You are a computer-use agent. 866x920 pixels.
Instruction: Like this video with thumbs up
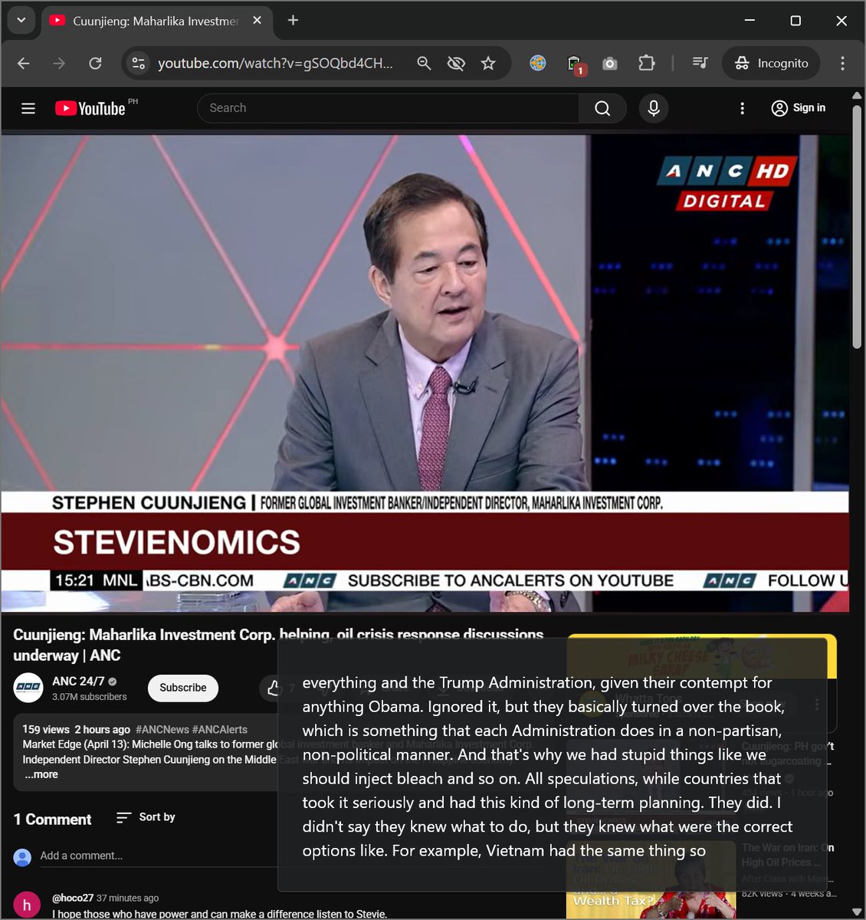(273, 688)
